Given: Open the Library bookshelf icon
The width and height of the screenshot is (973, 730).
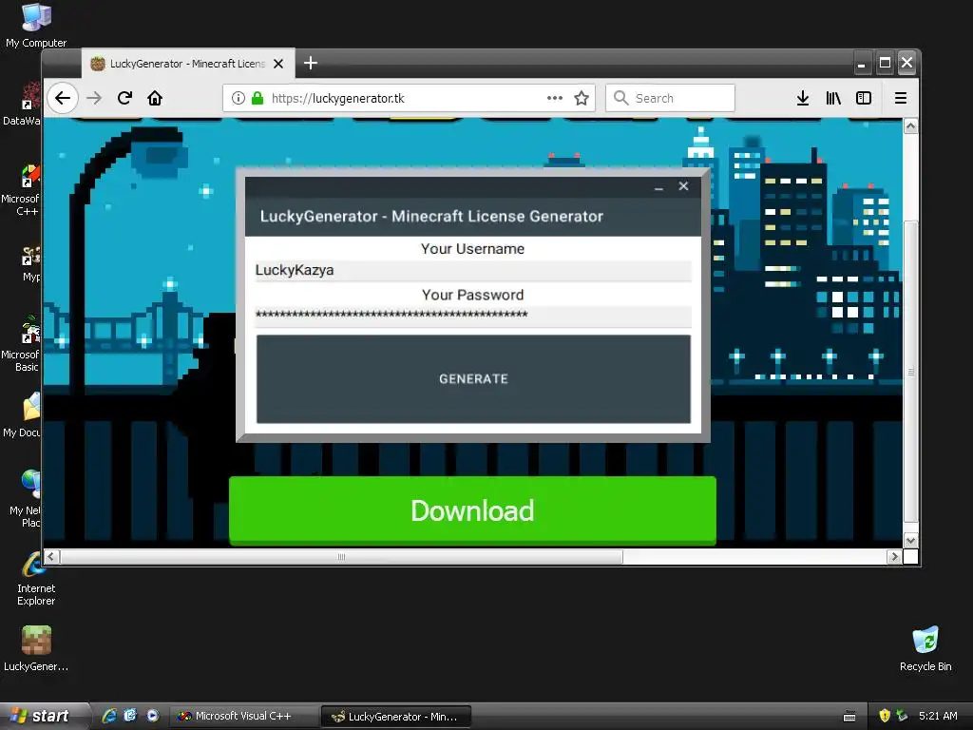Looking at the screenshot, I should 833,98.
